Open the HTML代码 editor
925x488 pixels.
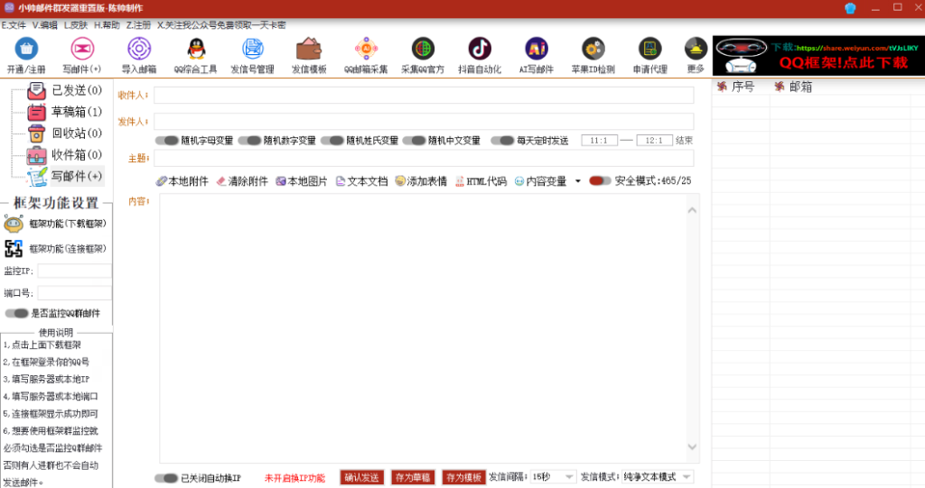481,181
